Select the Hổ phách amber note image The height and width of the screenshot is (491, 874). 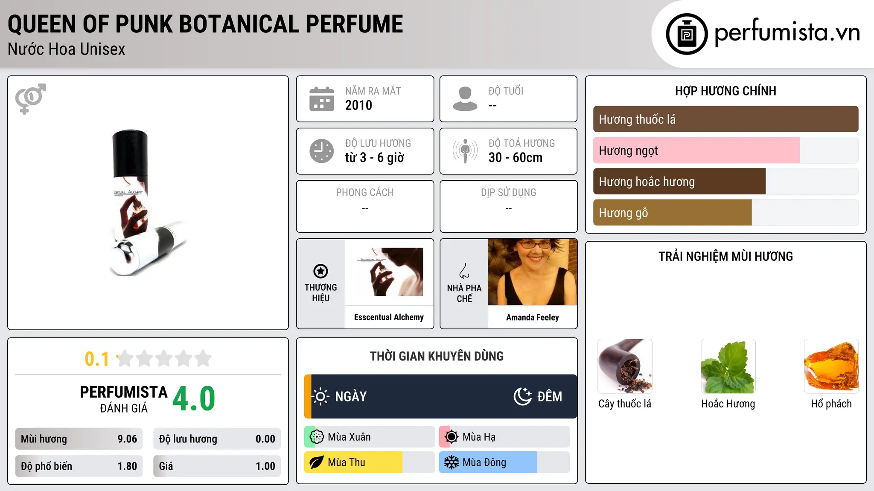[x=831, y=366]
